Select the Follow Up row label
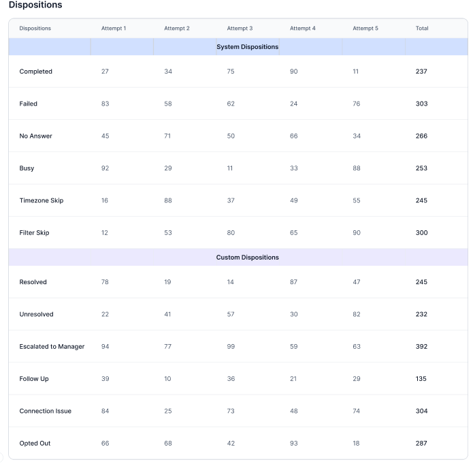473x464 pixels. [34, 379]
